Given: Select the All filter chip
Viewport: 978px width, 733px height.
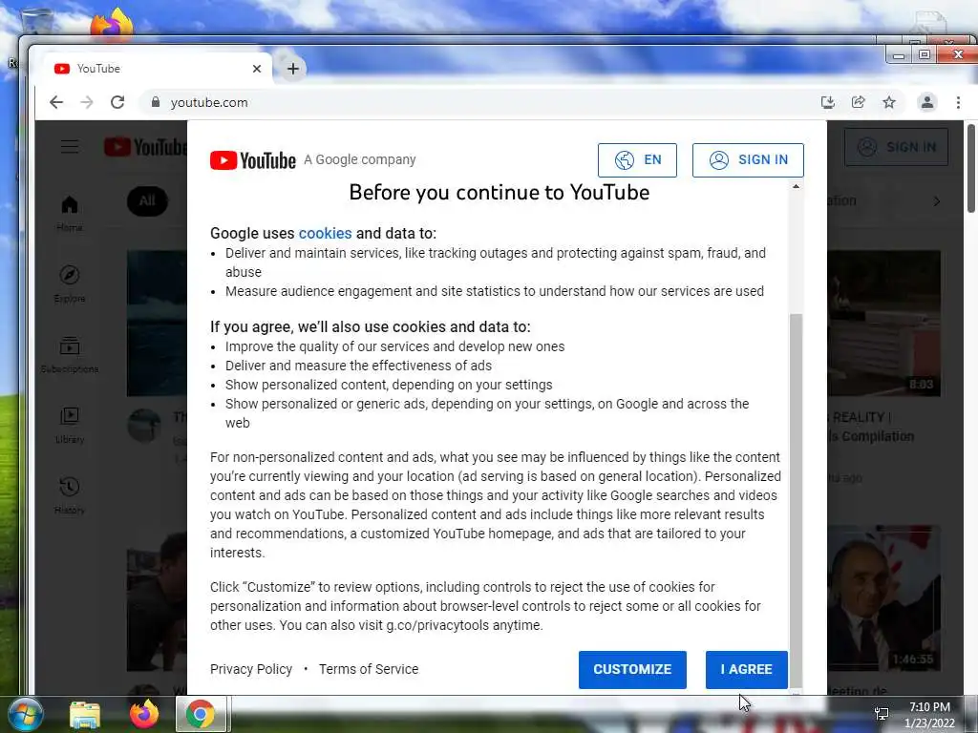Looking at the screenshot, I should [147, 200].
